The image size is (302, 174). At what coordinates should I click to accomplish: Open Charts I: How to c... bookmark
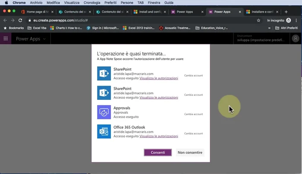pyautogui.click(x=66, y=28)
